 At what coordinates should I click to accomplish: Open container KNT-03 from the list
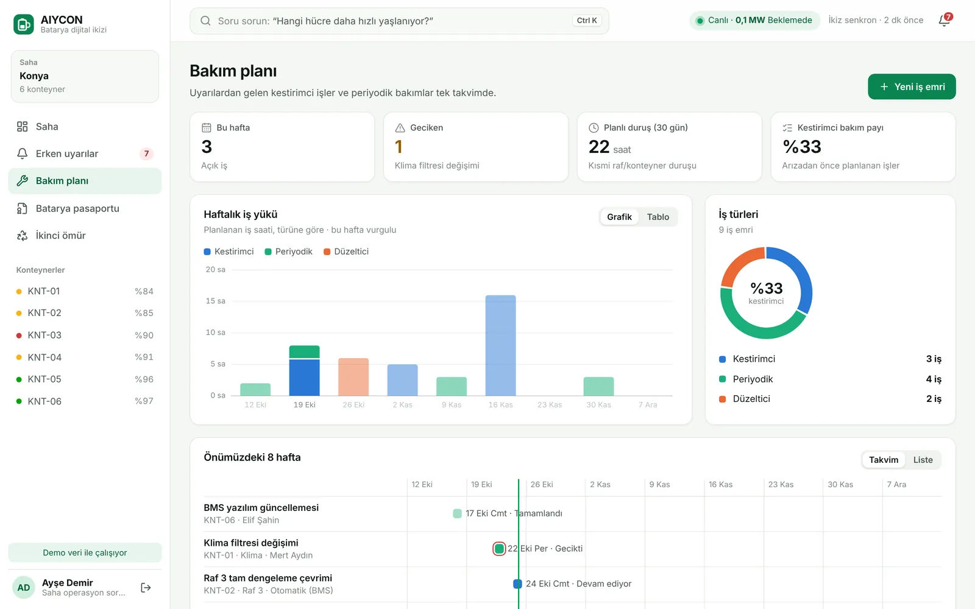click(85, 335)
